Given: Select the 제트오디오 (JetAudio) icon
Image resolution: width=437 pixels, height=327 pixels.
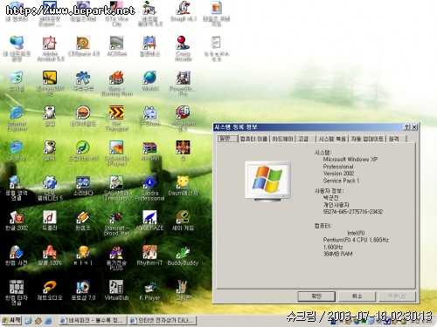Looking at the screenshot, I should tap(50, 290).
